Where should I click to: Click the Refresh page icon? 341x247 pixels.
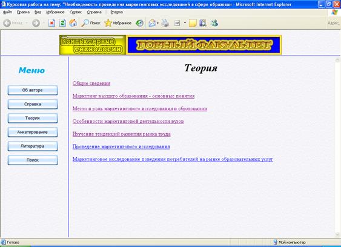tap(62, 23)
